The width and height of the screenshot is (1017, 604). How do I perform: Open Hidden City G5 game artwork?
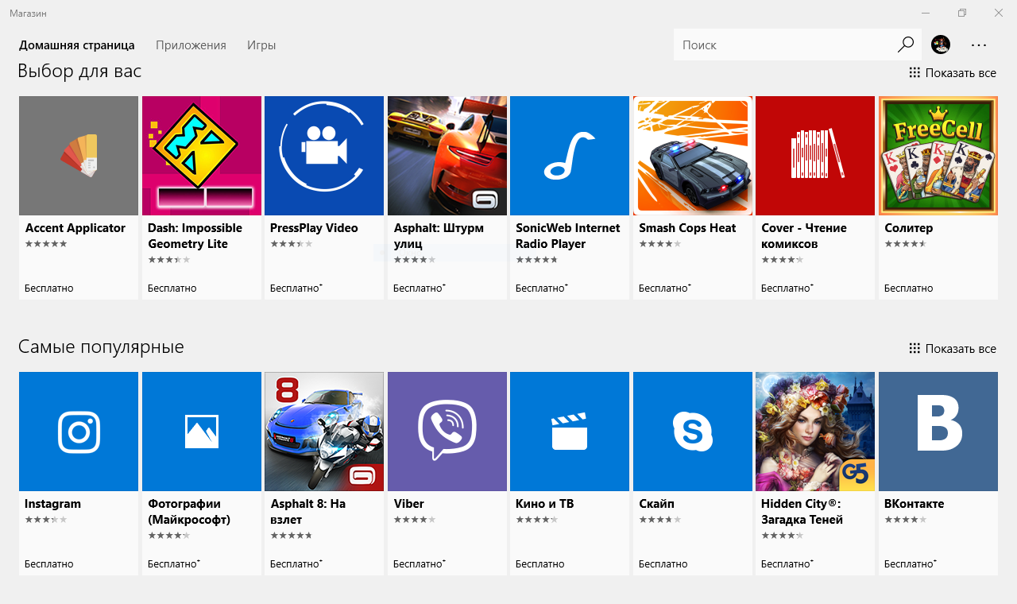click(815, 432)
